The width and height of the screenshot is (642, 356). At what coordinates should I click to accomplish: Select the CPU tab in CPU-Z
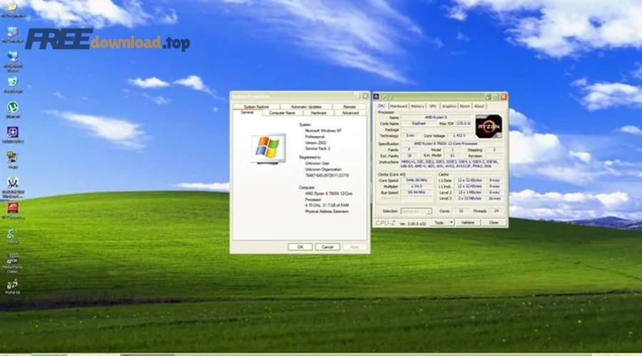click(x=381, y=106)
